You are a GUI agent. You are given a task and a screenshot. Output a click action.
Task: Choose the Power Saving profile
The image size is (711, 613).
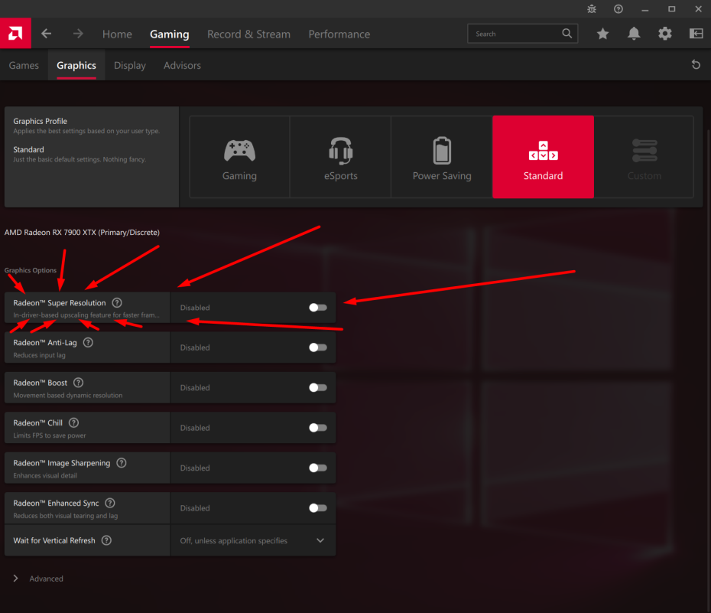442,158
